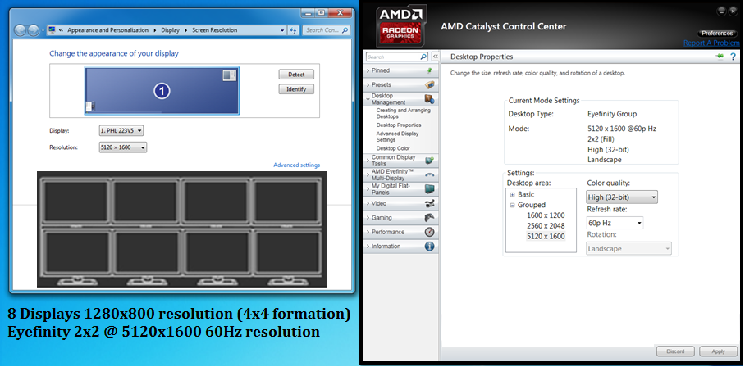The width and height of the screenshot is (745, 367).
Task: Open the Color quality dropdown
Action: (622, 197)
